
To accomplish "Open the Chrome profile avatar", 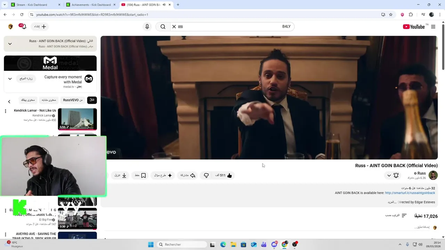I will (x=431, y=15).
